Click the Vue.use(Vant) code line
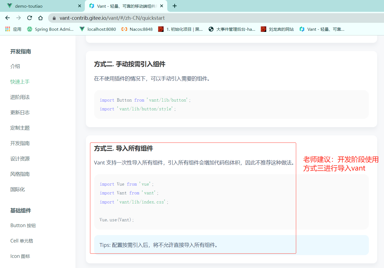 pyautogui.click(x=116, y=220)
